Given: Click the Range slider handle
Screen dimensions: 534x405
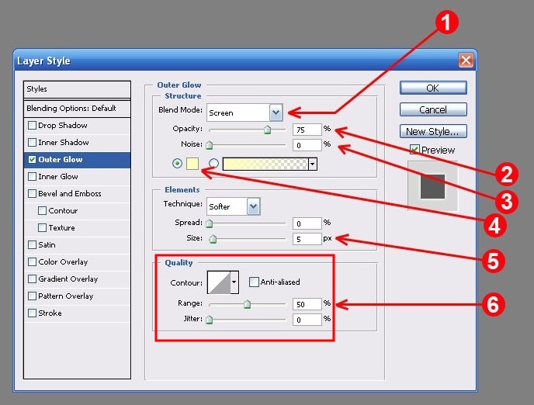Looking at the screenshot, I should pyautogui.click(x=248, y=304).
